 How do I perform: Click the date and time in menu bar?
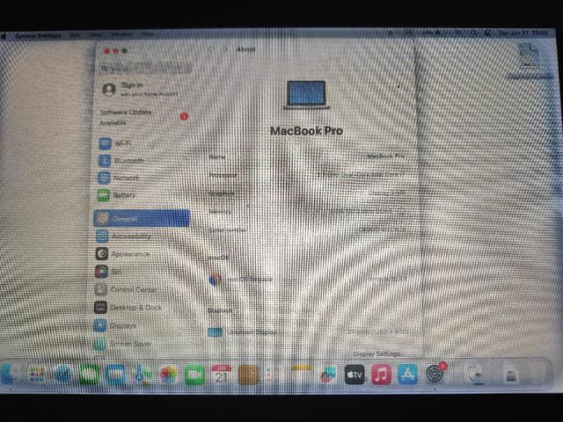point(523,33)
